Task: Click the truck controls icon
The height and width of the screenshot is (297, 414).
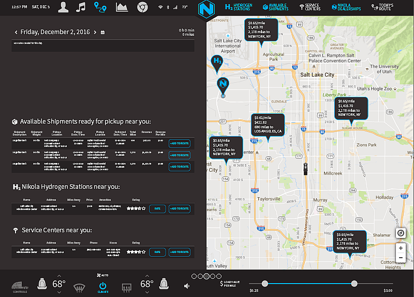Action: click(20, 285)
